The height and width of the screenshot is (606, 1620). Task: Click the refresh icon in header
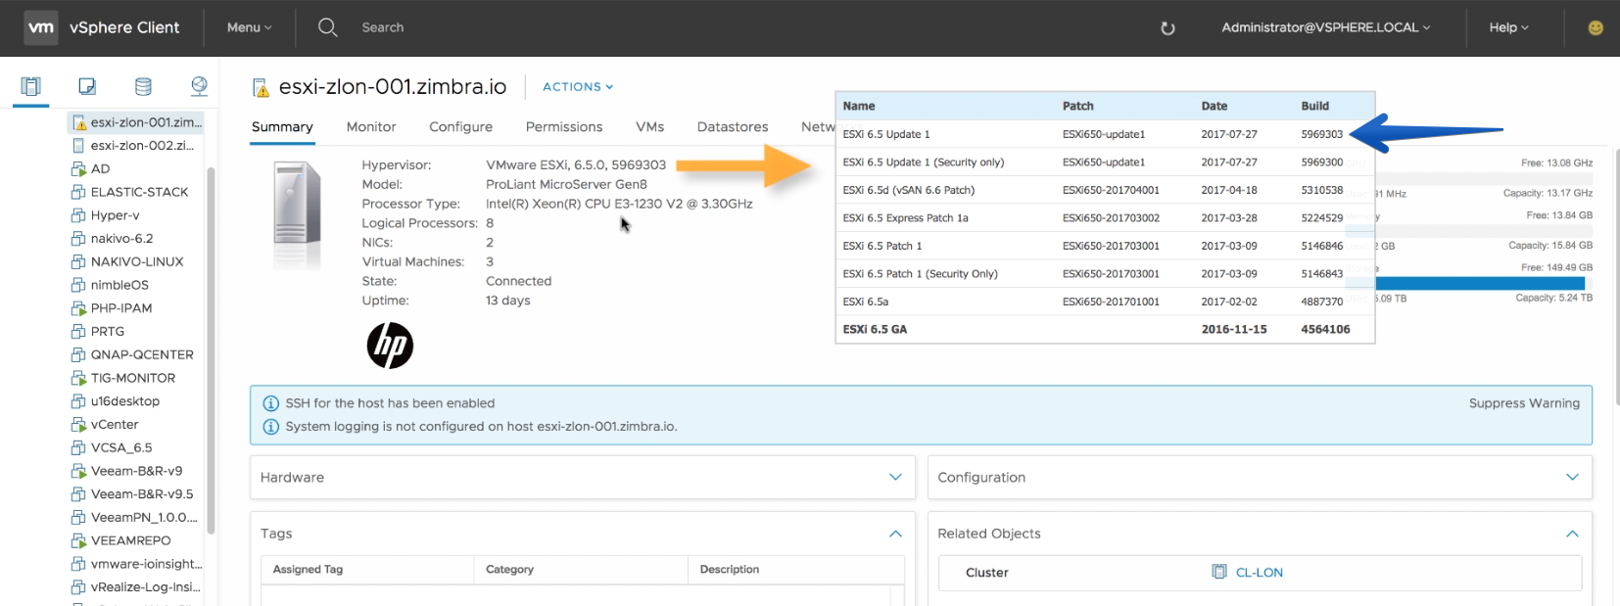(x=1167, y=28)
